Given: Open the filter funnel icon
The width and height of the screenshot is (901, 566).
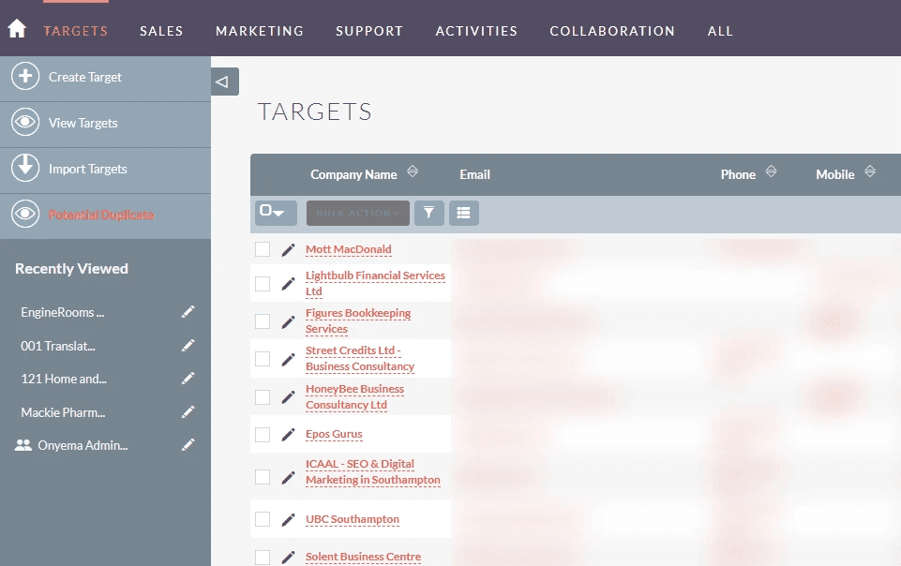Looking at the screenshot, I should tap(428, 213).
